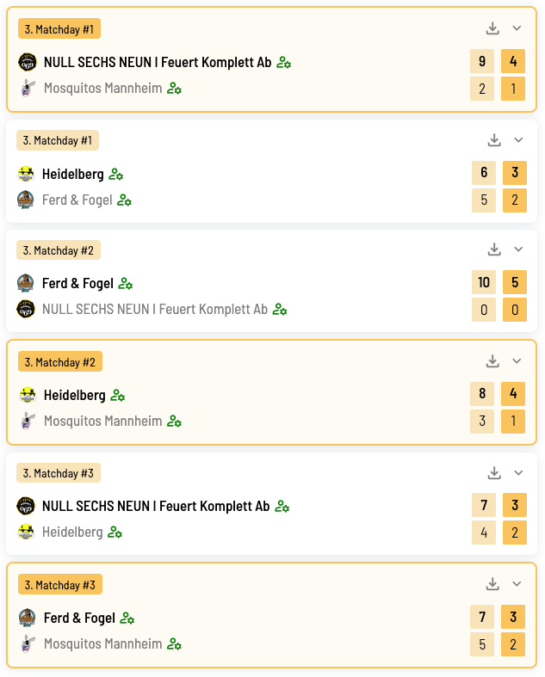Click Heidelberg's score of 8 in Matchday #2

click(482, 395)
